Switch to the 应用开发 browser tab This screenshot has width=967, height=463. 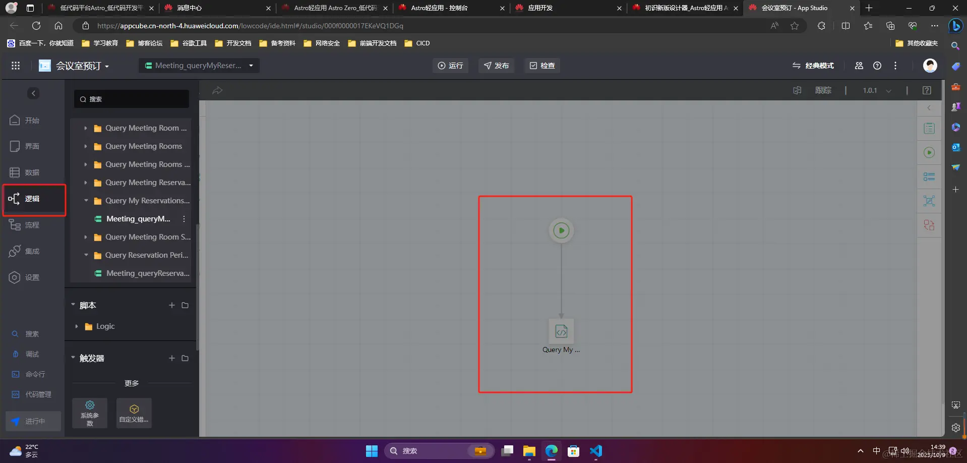(569, 8)
